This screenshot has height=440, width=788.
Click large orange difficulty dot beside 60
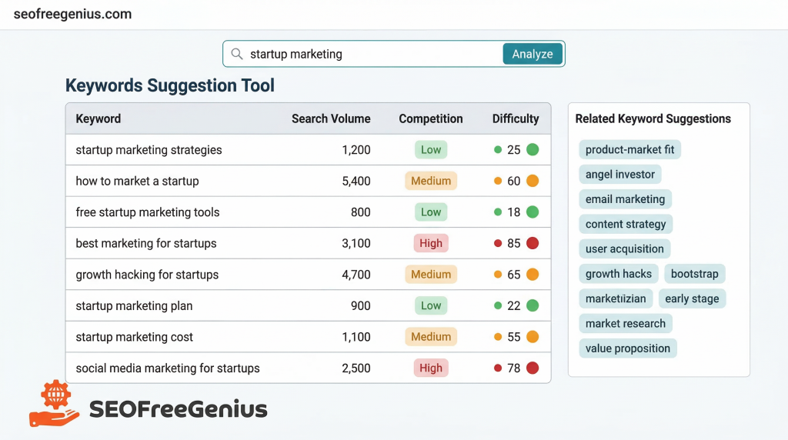click(533, 181)
